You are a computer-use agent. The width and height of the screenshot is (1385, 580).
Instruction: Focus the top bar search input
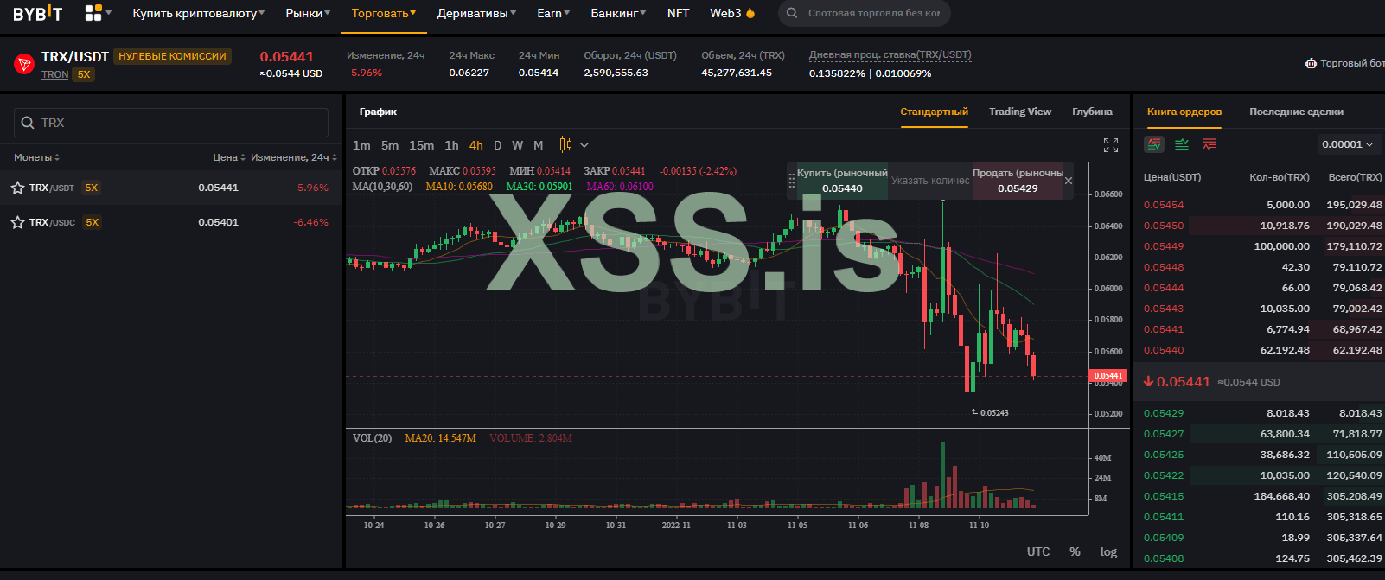click(873, 13)
